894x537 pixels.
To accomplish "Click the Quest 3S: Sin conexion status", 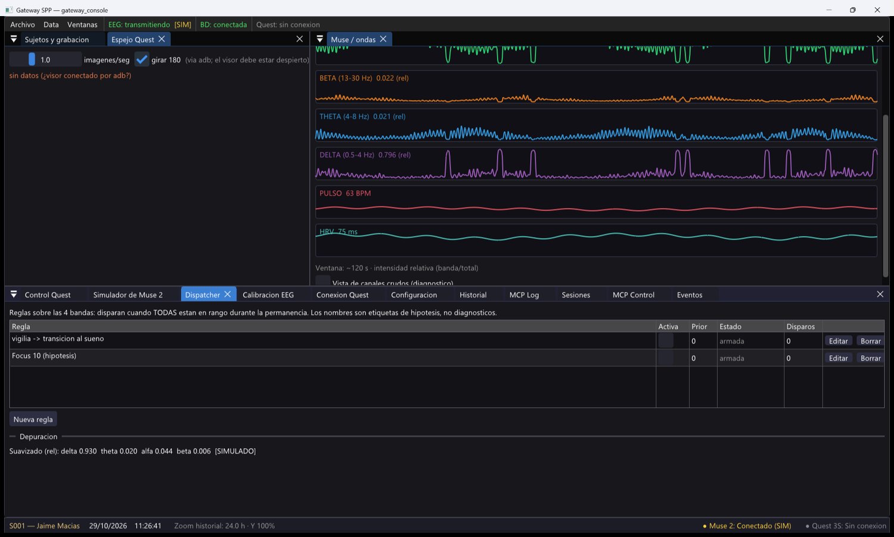I will coord(846,526).
